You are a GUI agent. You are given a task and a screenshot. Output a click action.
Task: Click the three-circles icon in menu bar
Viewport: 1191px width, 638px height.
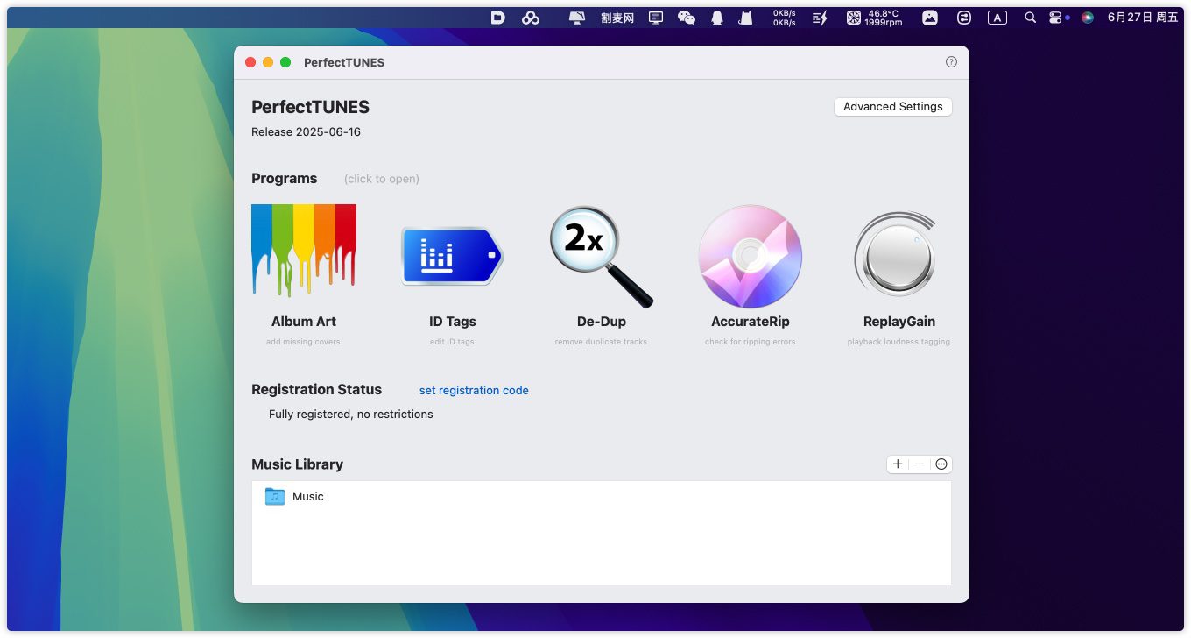pyautogui.click(x=531, y=18)
